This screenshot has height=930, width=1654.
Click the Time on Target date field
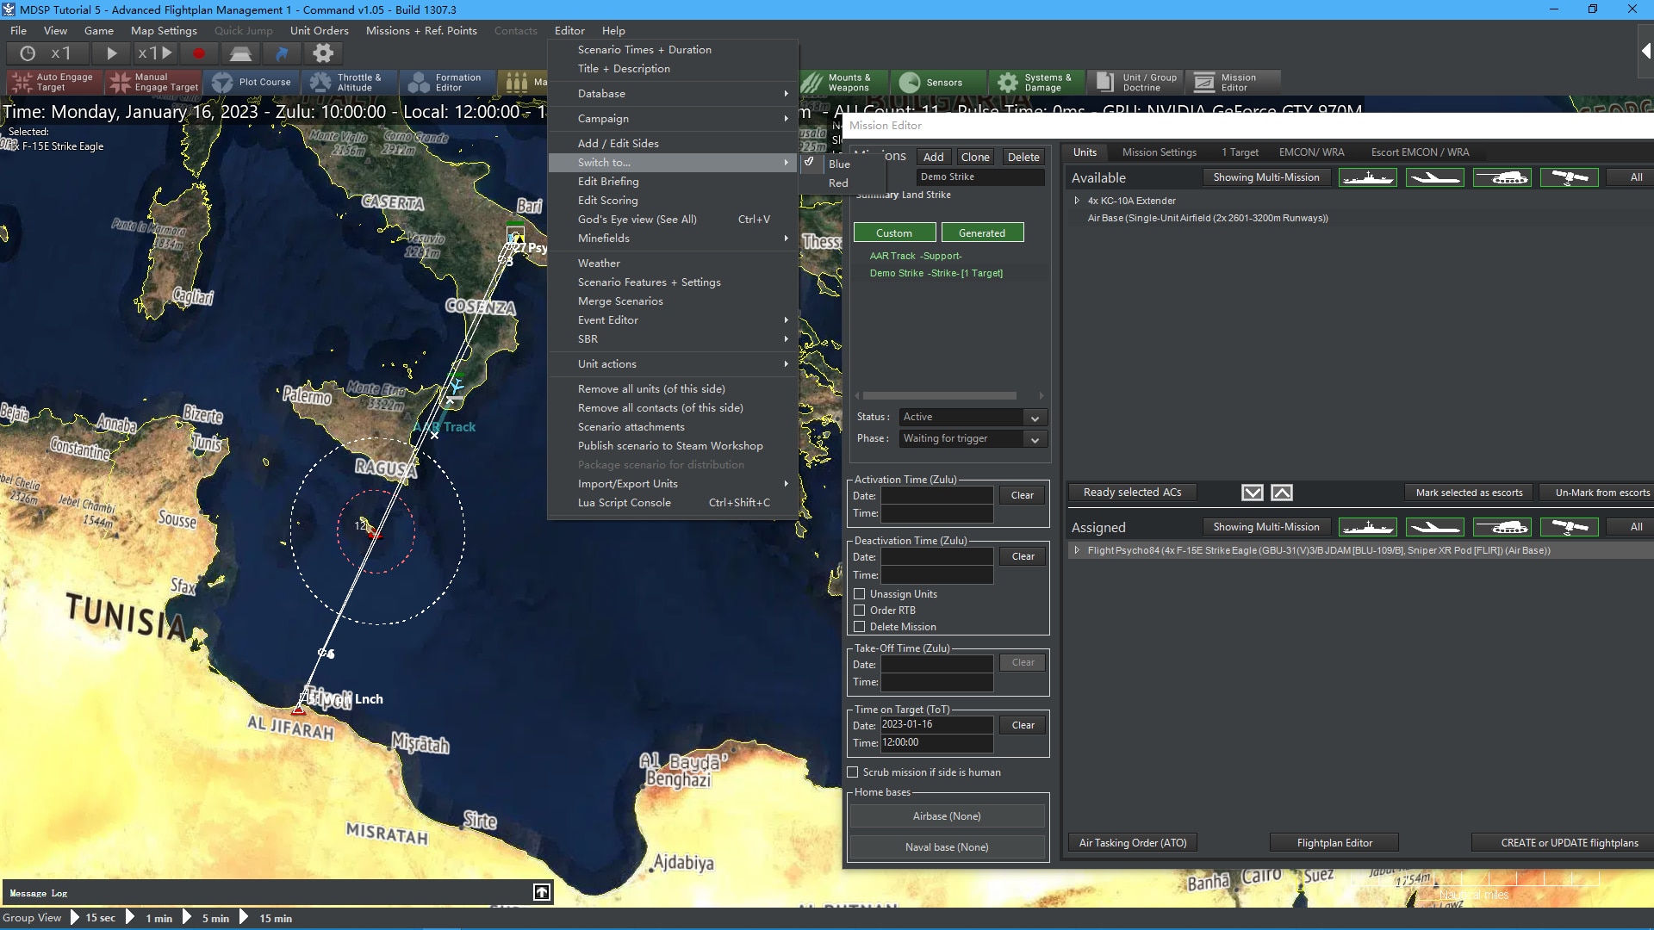[936, 725]
